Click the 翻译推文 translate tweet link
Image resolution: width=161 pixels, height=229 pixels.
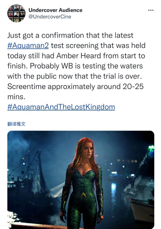pyautogui.click(x=17, y=124)
